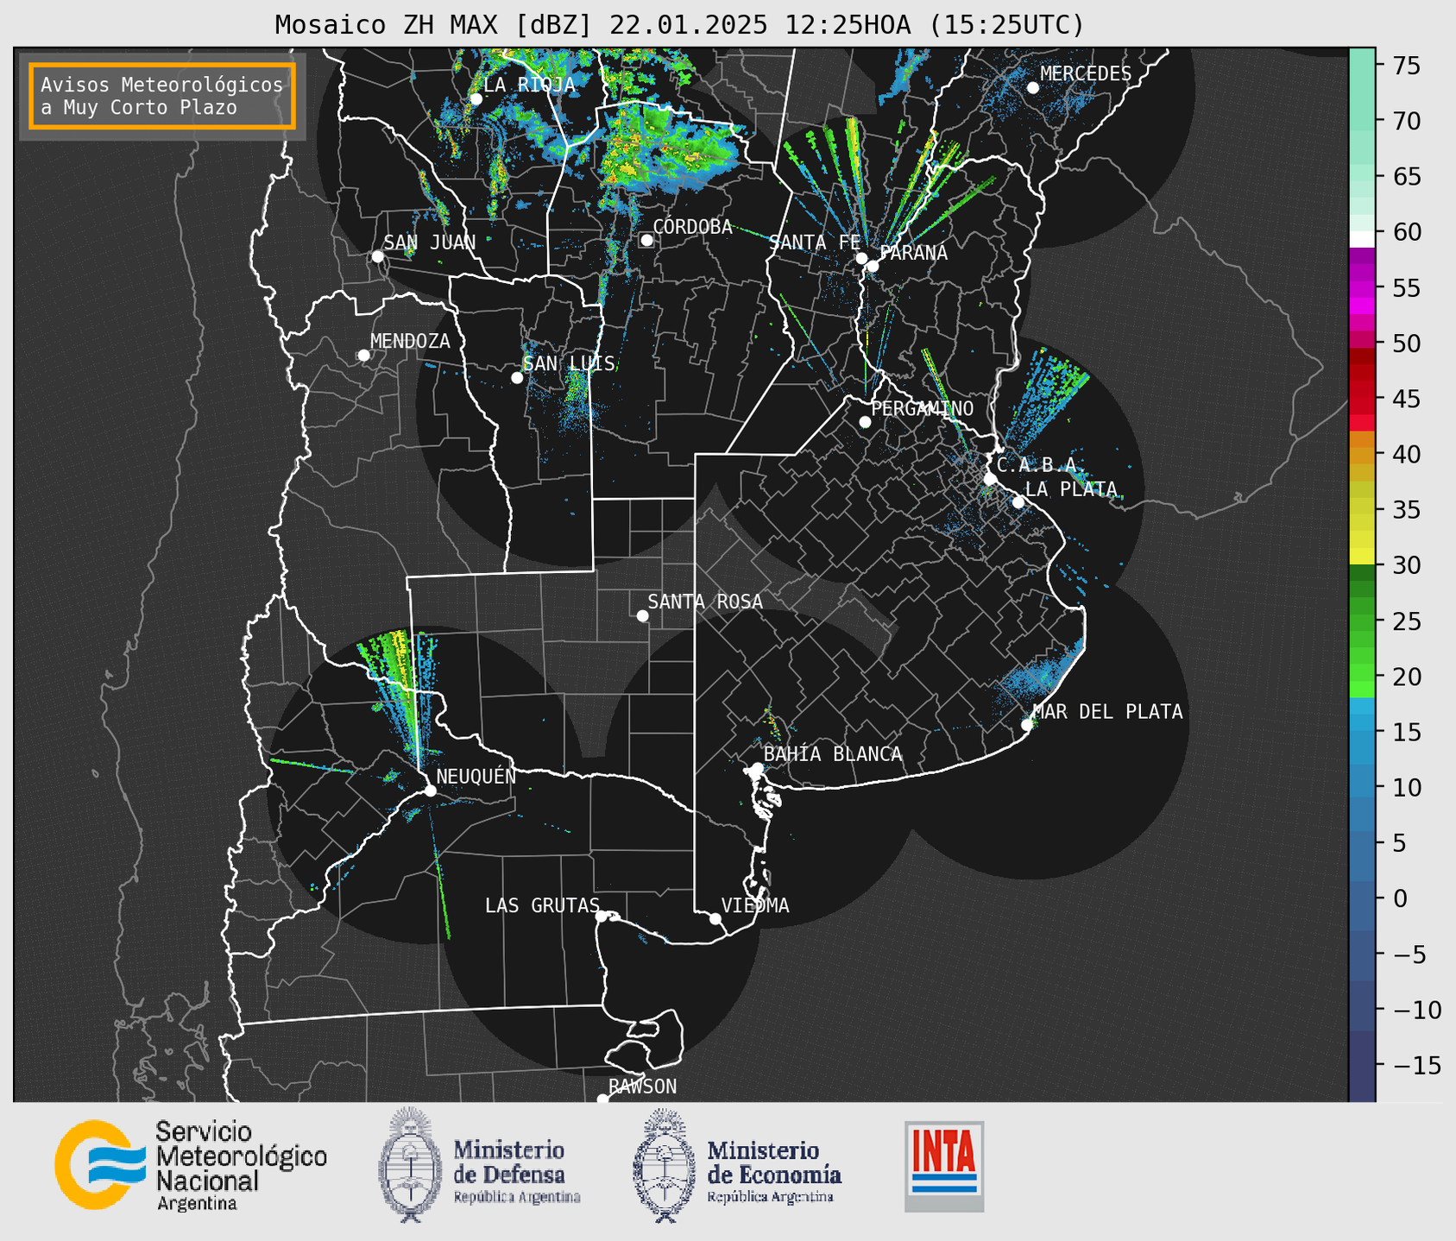Click the SANTA ROSA label text

705,602
